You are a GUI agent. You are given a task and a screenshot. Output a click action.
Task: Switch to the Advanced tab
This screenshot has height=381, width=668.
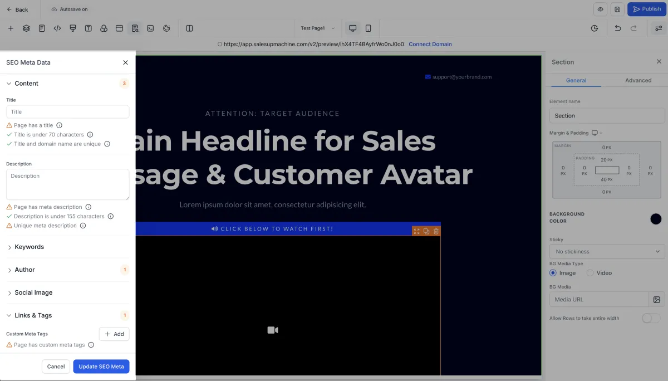pyautogui.click(x=638, y=80)
